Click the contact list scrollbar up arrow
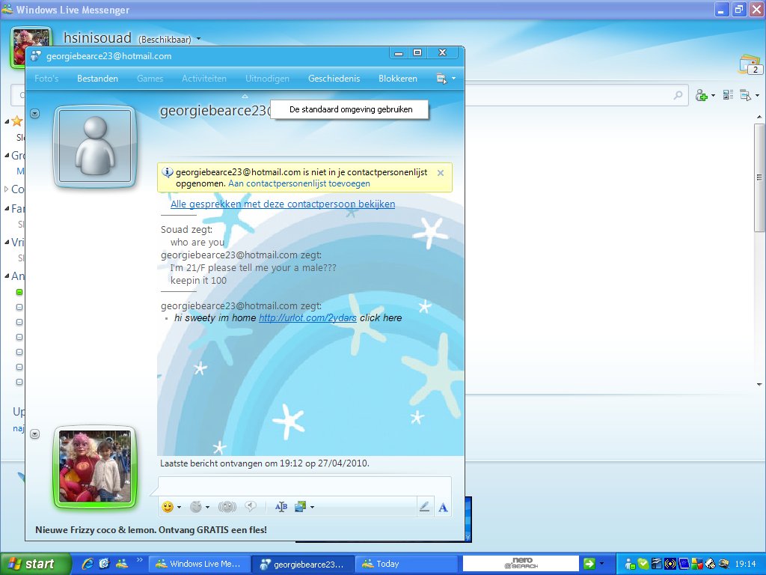Image resolution: width=766 pixels, height=575 pixels. 759,117
